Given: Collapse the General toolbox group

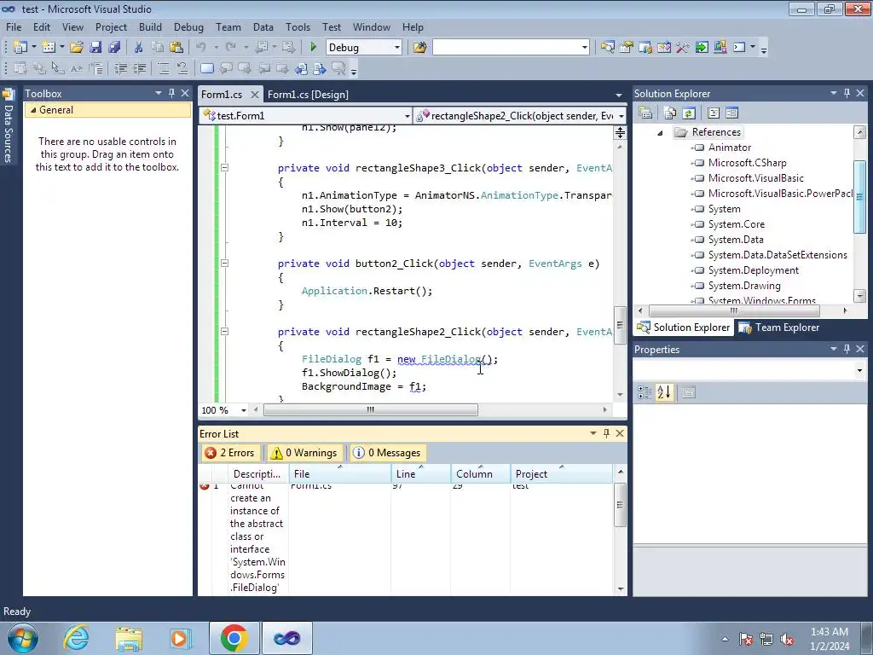Looking at the screenshot, I should (x=33, y=110).
